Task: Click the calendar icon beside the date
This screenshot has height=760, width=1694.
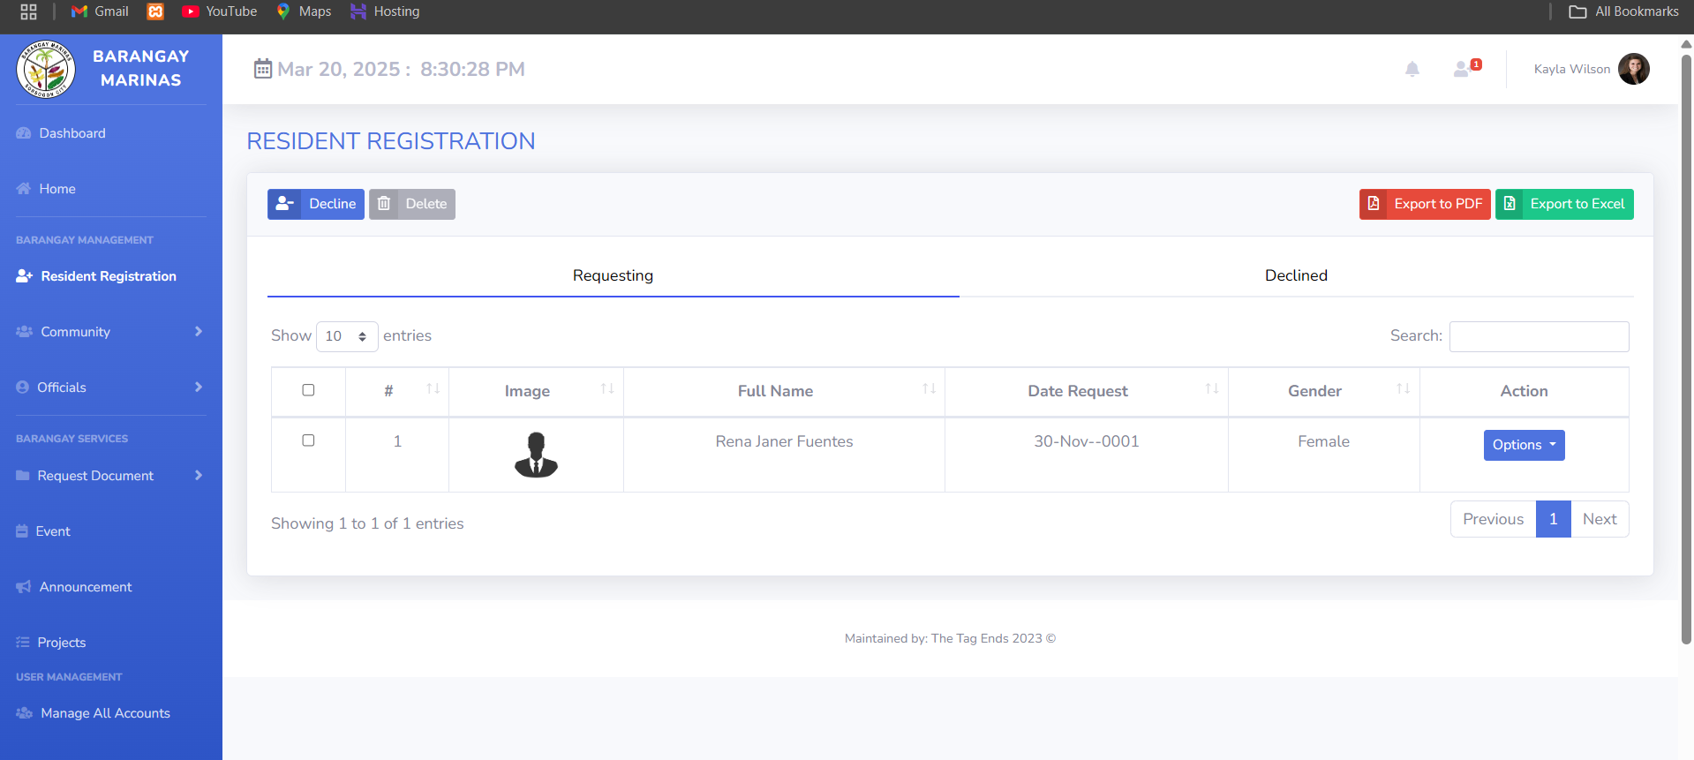Action: (x=262, y=69)
